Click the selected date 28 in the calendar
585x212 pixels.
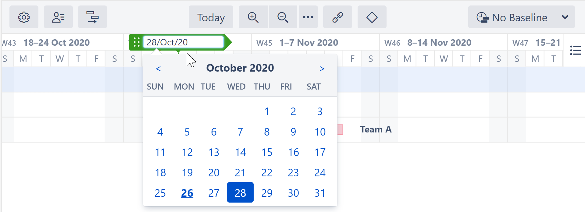pyautogui.click(x=240, y=193)
